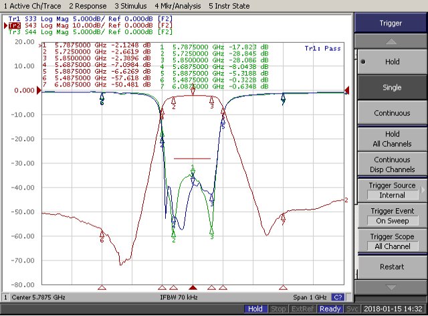Viewport: 428px width, 316px height.
Task: Select trace Tr1 S33 label
Action: pyautogui.click(x=90, y=19)
